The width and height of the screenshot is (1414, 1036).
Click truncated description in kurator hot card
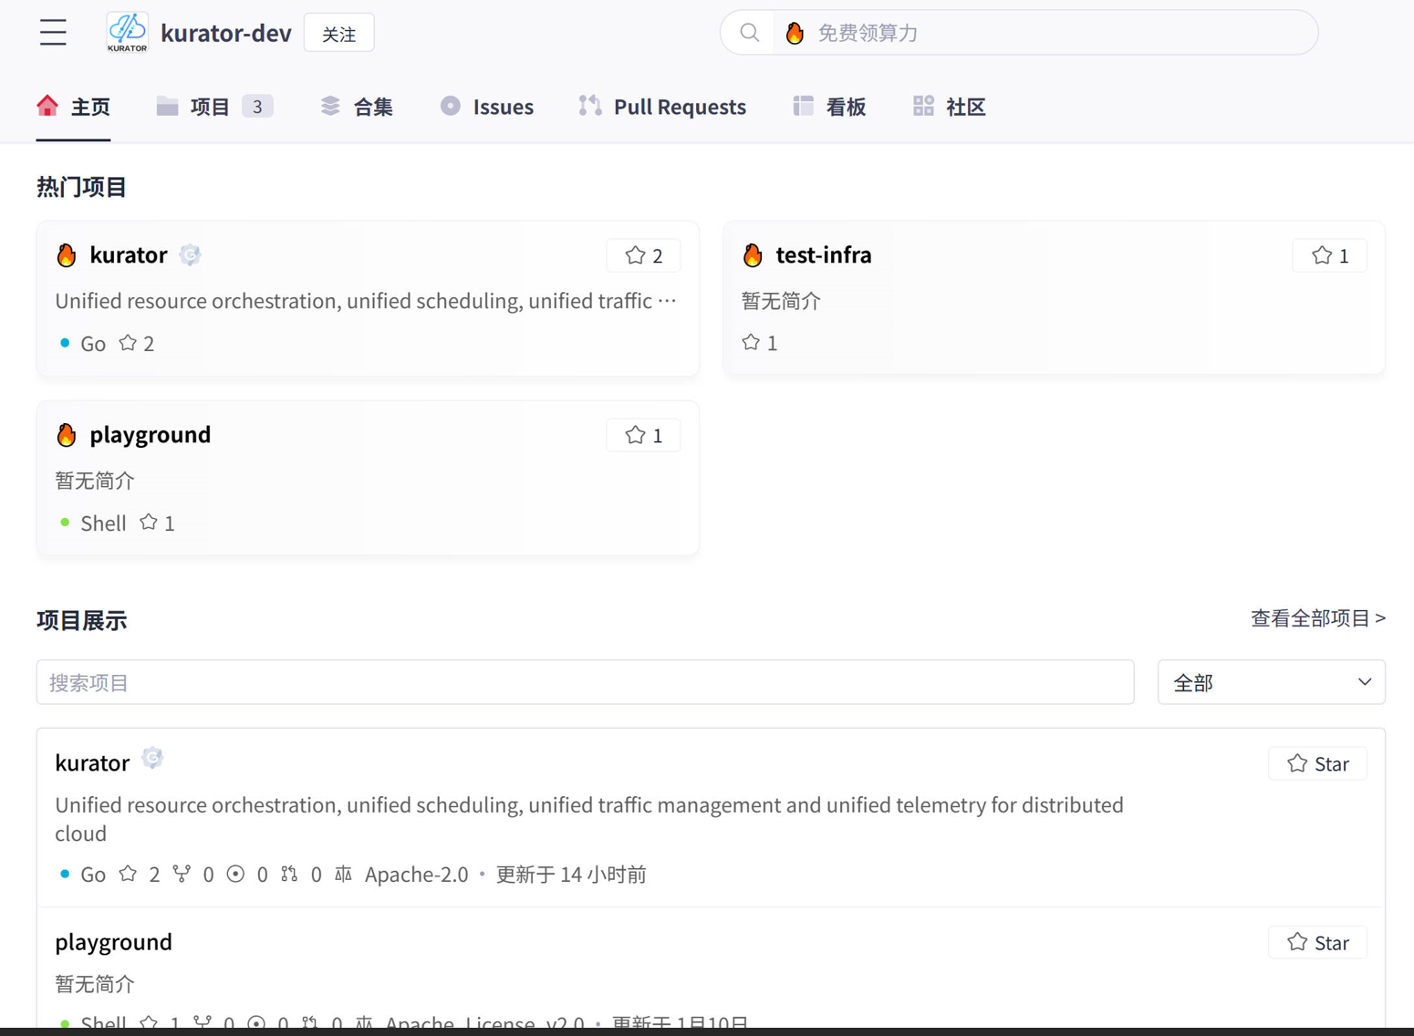[366, 301]
